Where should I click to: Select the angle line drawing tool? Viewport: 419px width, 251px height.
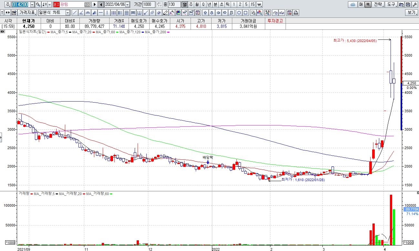tap(81, 13)
